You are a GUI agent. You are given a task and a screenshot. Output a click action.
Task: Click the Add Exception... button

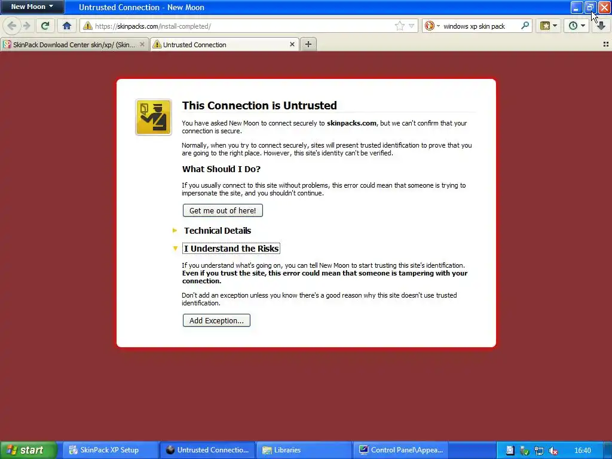(x=216, y=320)
